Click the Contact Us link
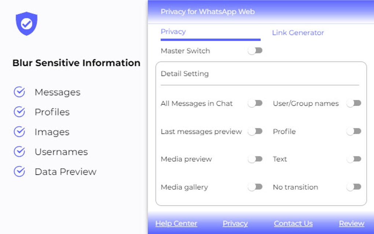 [293, 223]
